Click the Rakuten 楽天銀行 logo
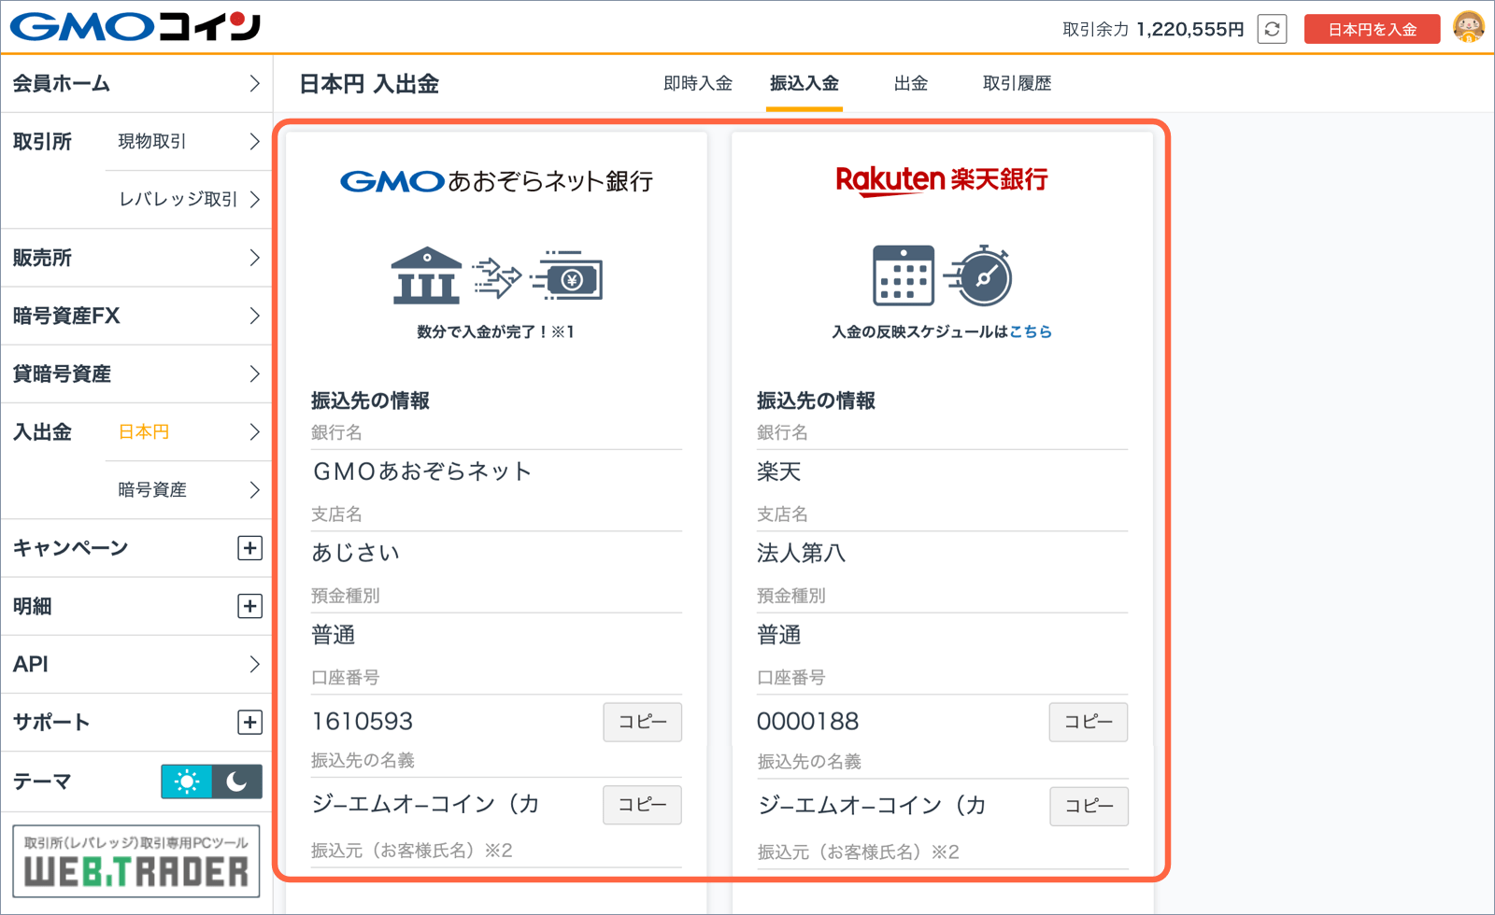The image size is (1495, 915). pos(942,179)
